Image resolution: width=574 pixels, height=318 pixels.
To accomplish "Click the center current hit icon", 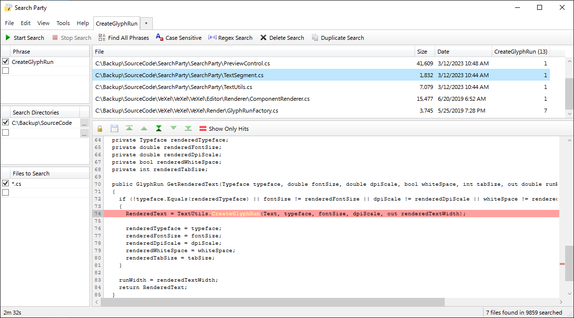I will [x=159, y=128].
